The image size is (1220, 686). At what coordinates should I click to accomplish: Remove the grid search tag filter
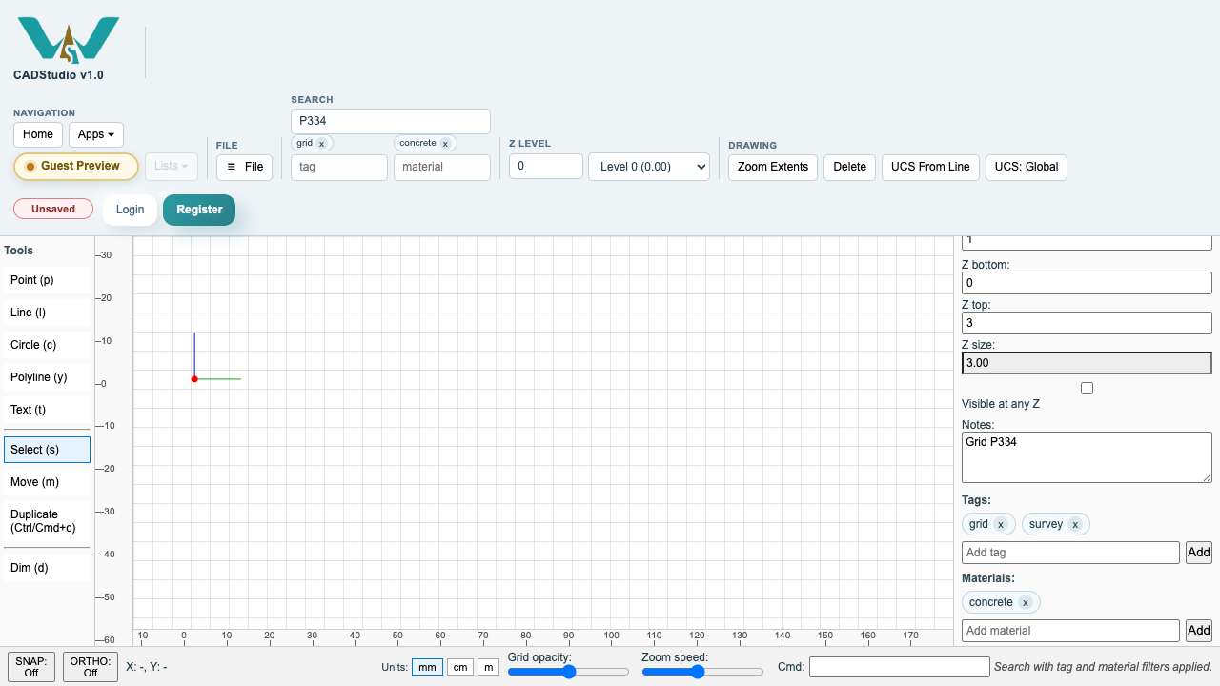pos(321,144)
